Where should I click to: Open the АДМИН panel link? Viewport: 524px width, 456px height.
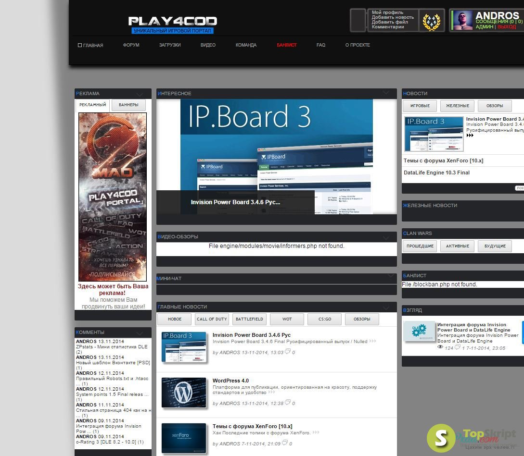(x=484, y=27)
